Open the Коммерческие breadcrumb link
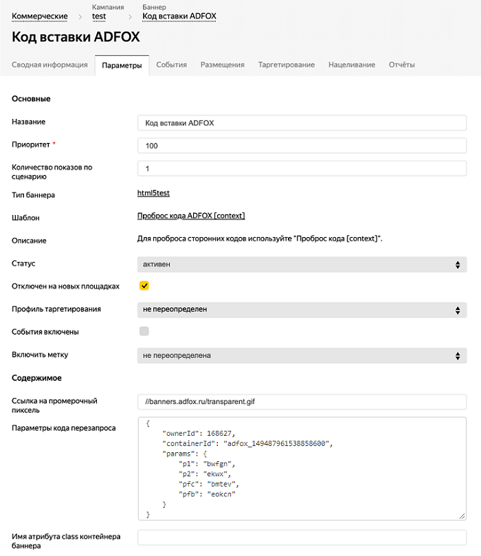The width and height of the screenshot is (481, 556). click(39, 16)
